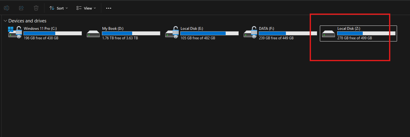This screenshot has width=410, height=137.
Task: Select the Local Disk (Z:) drive icon
Action: coord(328,33)
